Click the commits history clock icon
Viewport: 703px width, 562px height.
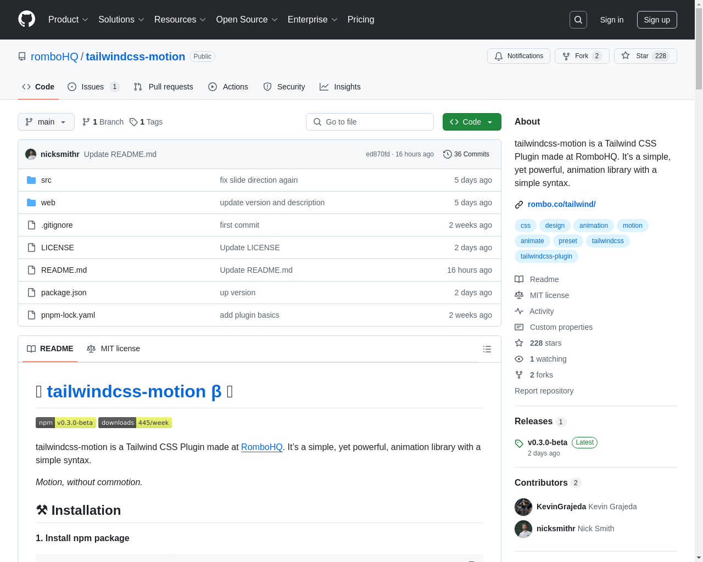coord(448,154)
